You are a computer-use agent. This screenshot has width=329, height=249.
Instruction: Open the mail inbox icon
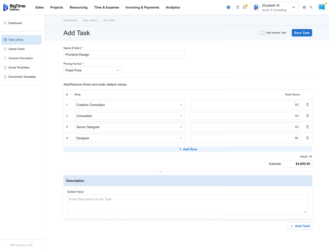click(x=245, y=7)
